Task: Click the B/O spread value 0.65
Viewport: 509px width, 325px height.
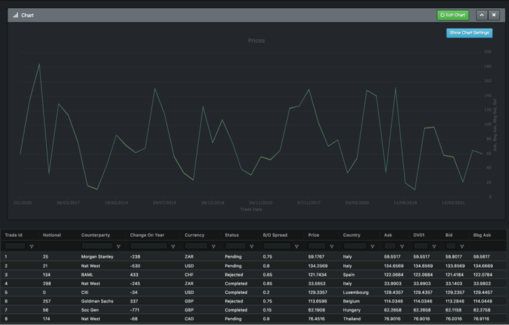Action: pos(267,275)
